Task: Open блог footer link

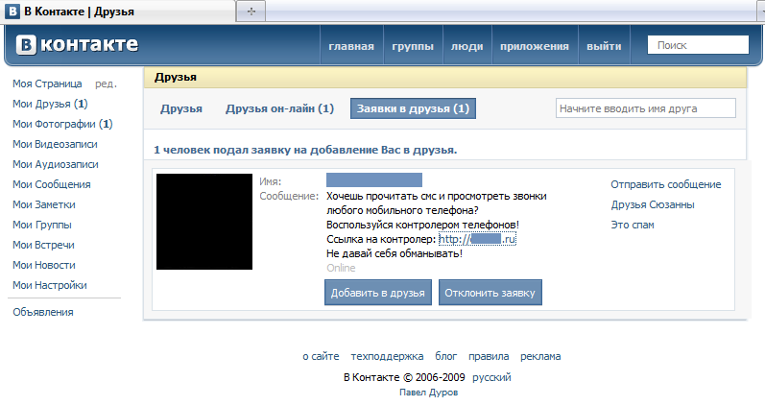Action: point(446,356)
